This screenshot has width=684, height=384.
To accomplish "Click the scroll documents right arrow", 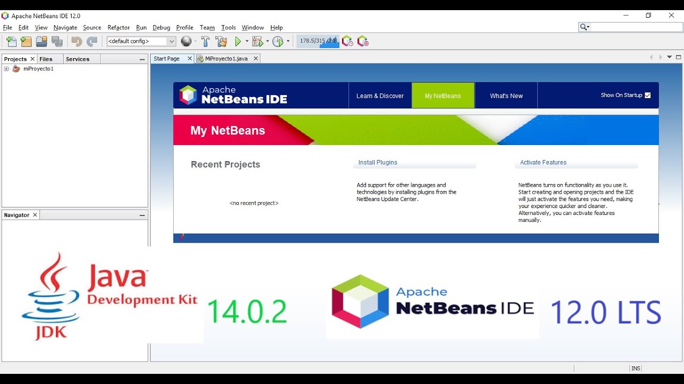I will pyautogui.click(x=660, y=57).
